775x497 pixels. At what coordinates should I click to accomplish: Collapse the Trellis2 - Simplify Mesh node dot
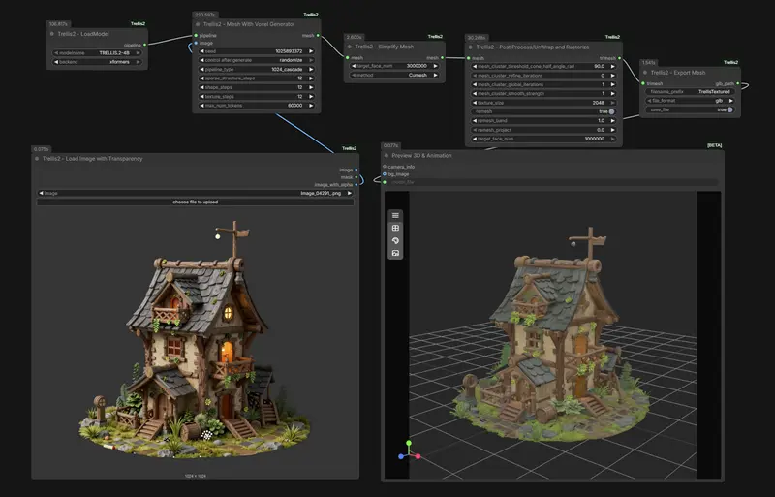[x=351, y=47]
